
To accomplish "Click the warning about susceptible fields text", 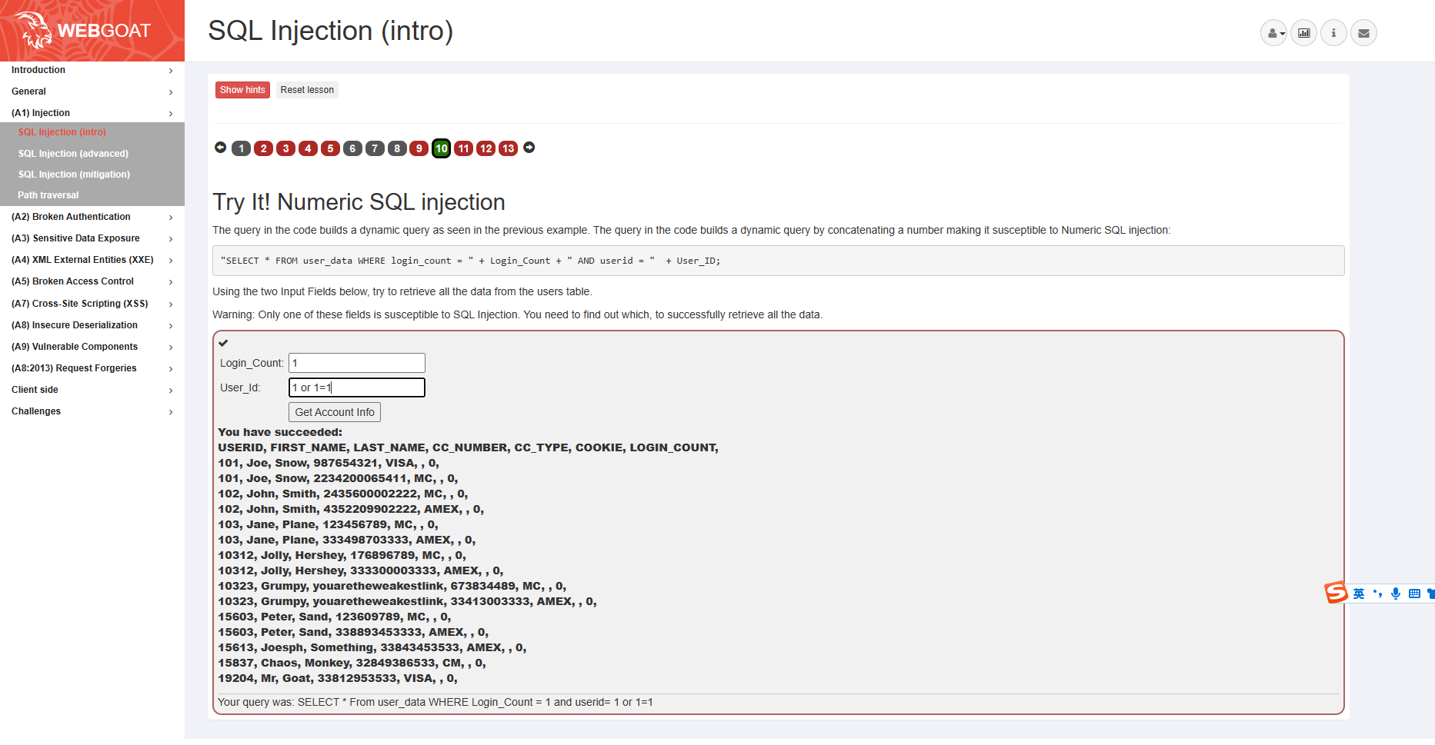I will click(x=517, y=314).
